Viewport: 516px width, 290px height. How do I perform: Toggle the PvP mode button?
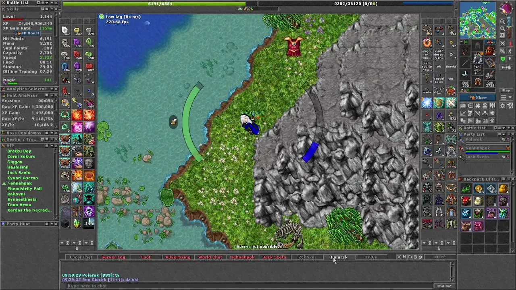[x=506, y=67]
